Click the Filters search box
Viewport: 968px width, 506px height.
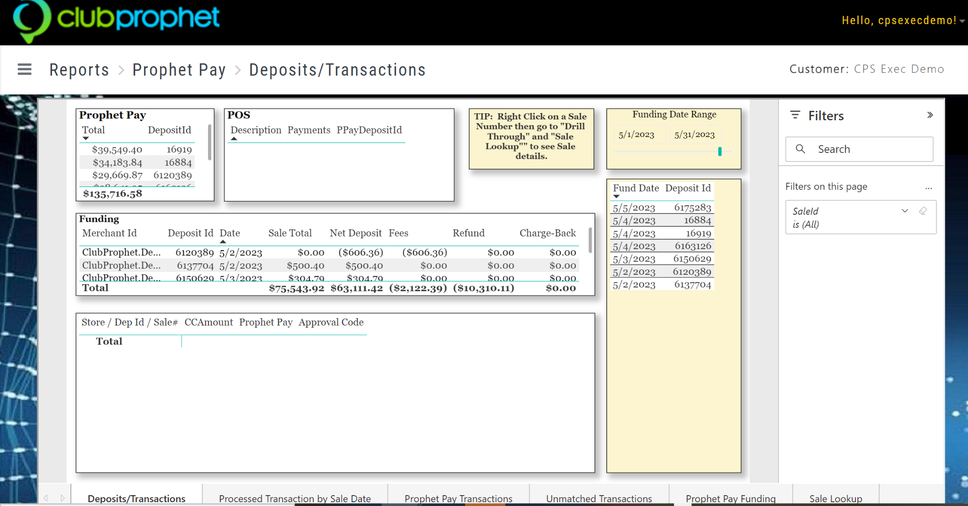tap(859, 149)
